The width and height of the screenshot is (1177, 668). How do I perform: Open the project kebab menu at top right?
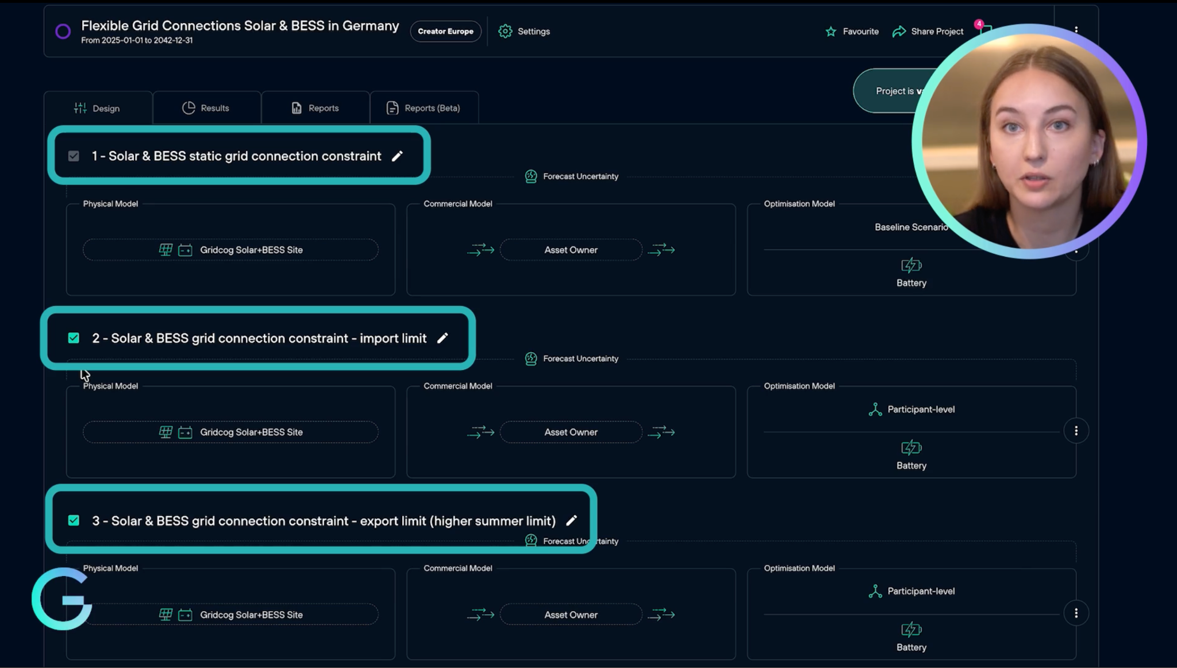click(1076, 30)
